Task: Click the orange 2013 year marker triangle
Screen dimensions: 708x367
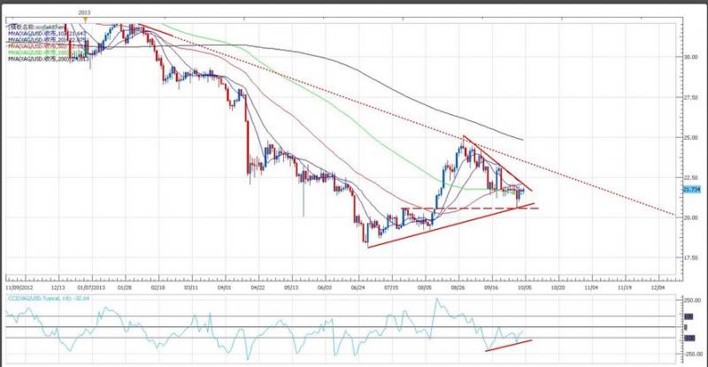Action: tap(84, 20)
